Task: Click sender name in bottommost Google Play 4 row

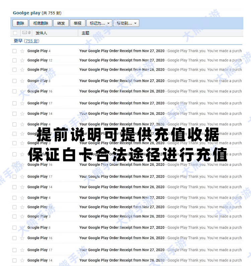Action: click(37, 198)
